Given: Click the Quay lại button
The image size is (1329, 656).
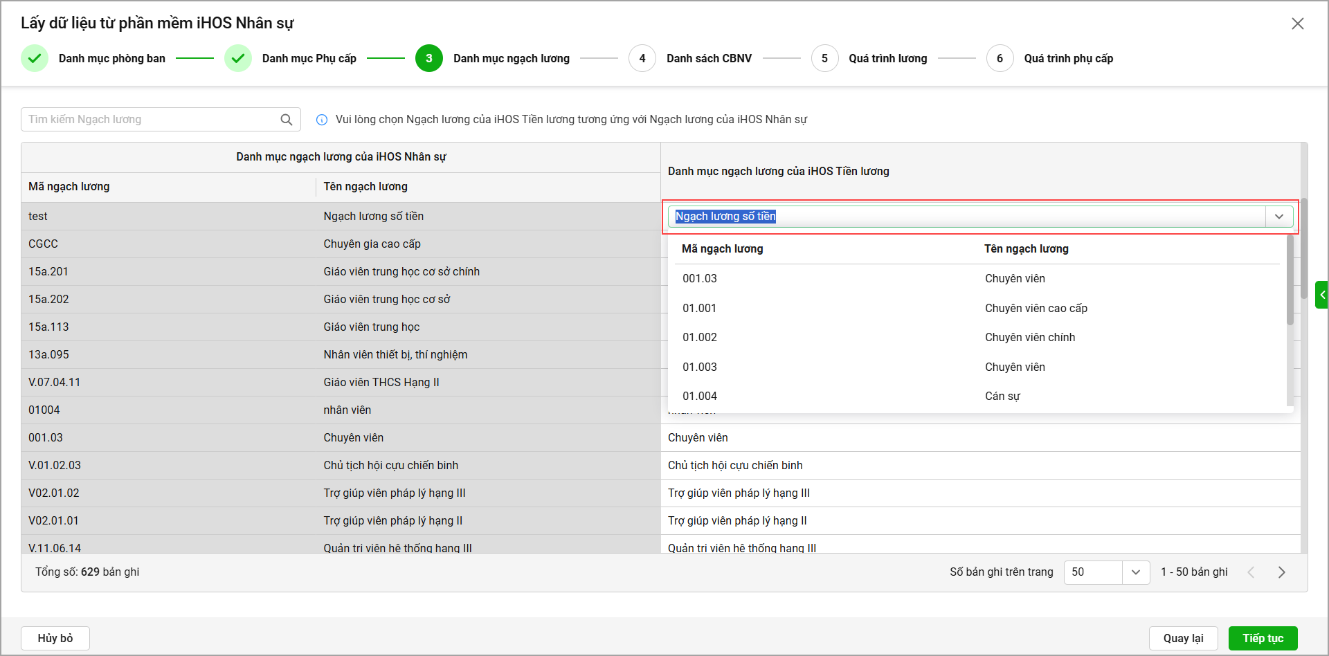Looking at the screenshot, I should [x=1184, y=638].
